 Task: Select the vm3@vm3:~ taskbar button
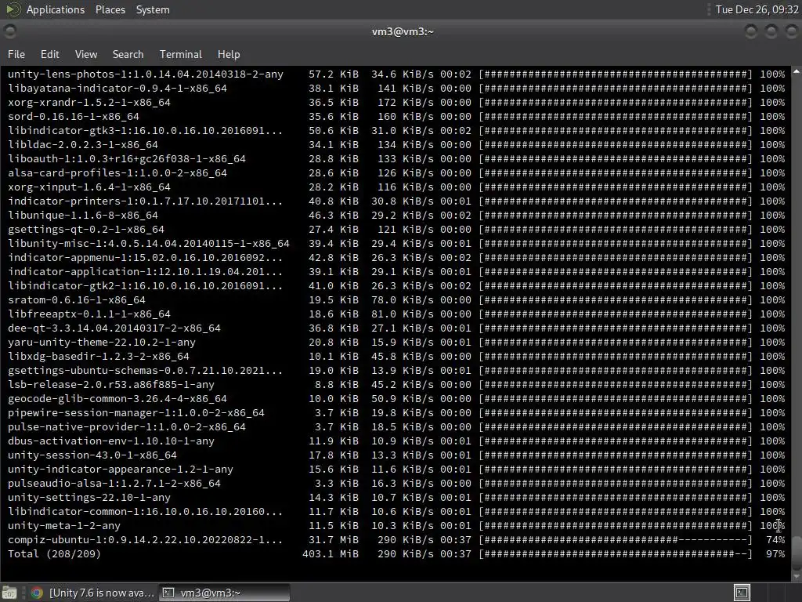tap(224, 593)
